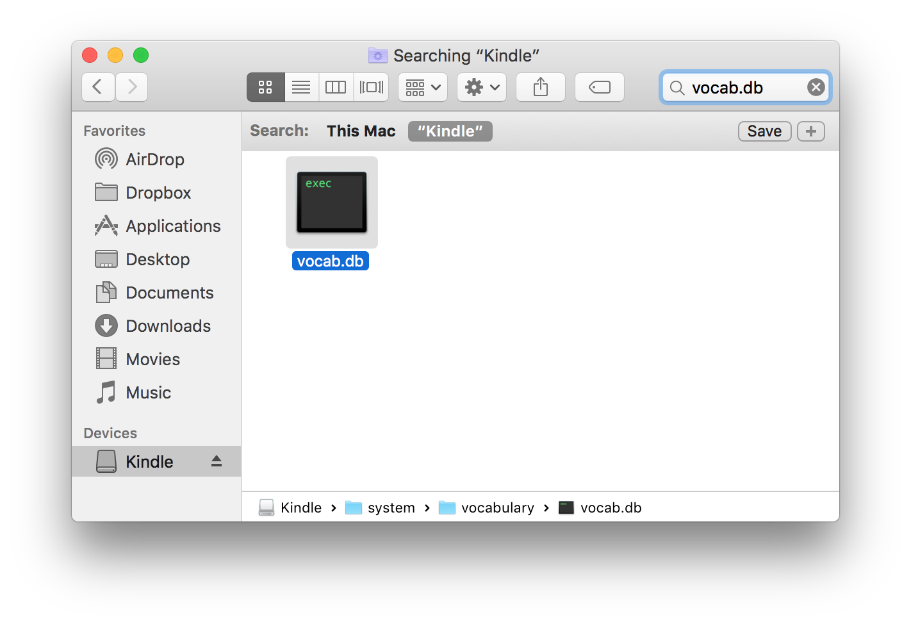Image resolution: width=911 pixels, height=624 pixels.
Task: Open Downloads in the sidebar
Action: click(168, 325)
